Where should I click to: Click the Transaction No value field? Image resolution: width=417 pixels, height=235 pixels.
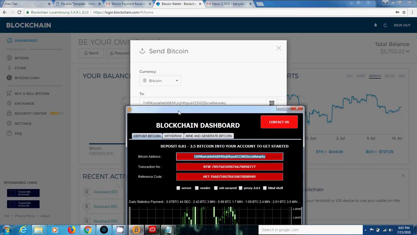(x=230, y=167)
